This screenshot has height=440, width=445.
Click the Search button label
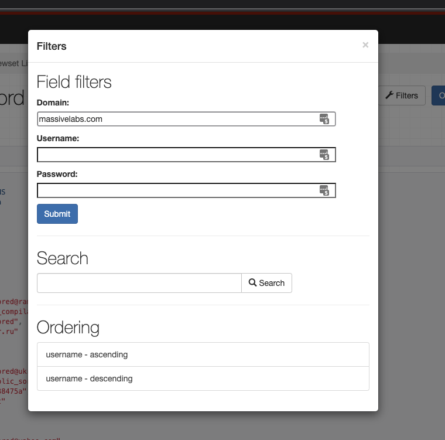pyautogui.click(x=272, y=283)
